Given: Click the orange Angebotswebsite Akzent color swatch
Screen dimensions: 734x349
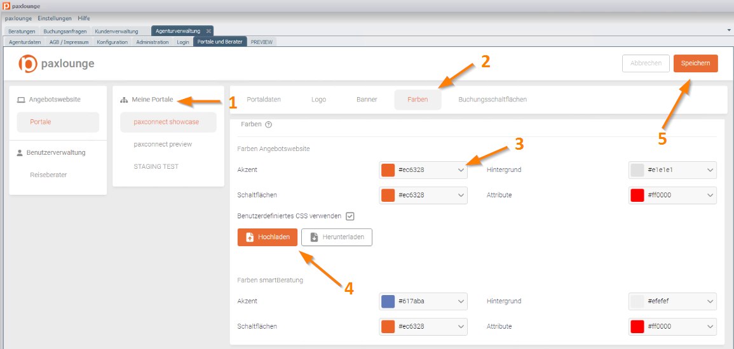Looking at the screenshot, I should [388, 170].
